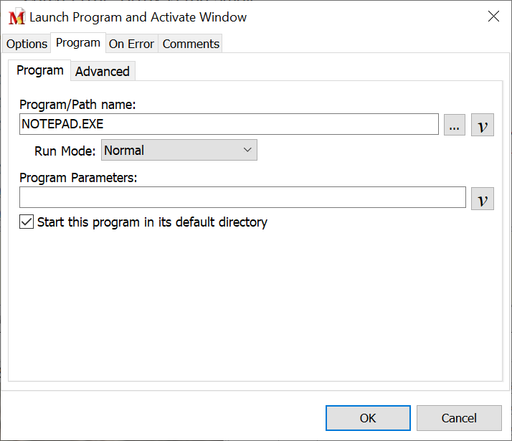Click the Cancel button

(459, 418)
